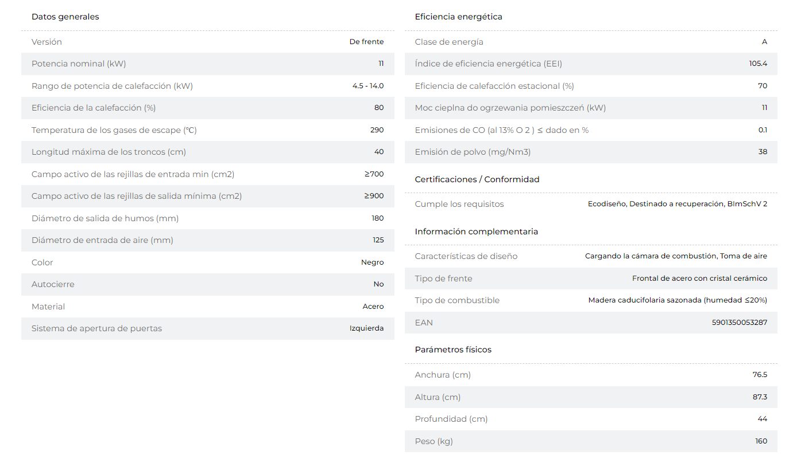Select the Temperatura de los gases row

pos(208,130)
